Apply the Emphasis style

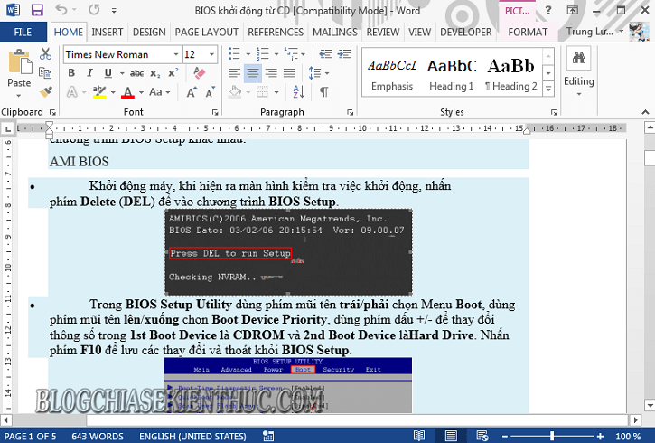[392, 74]
